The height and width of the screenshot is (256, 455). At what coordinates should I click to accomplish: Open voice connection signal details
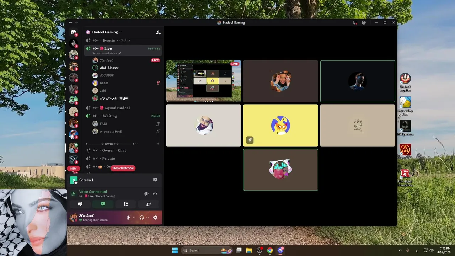point(73,194)
